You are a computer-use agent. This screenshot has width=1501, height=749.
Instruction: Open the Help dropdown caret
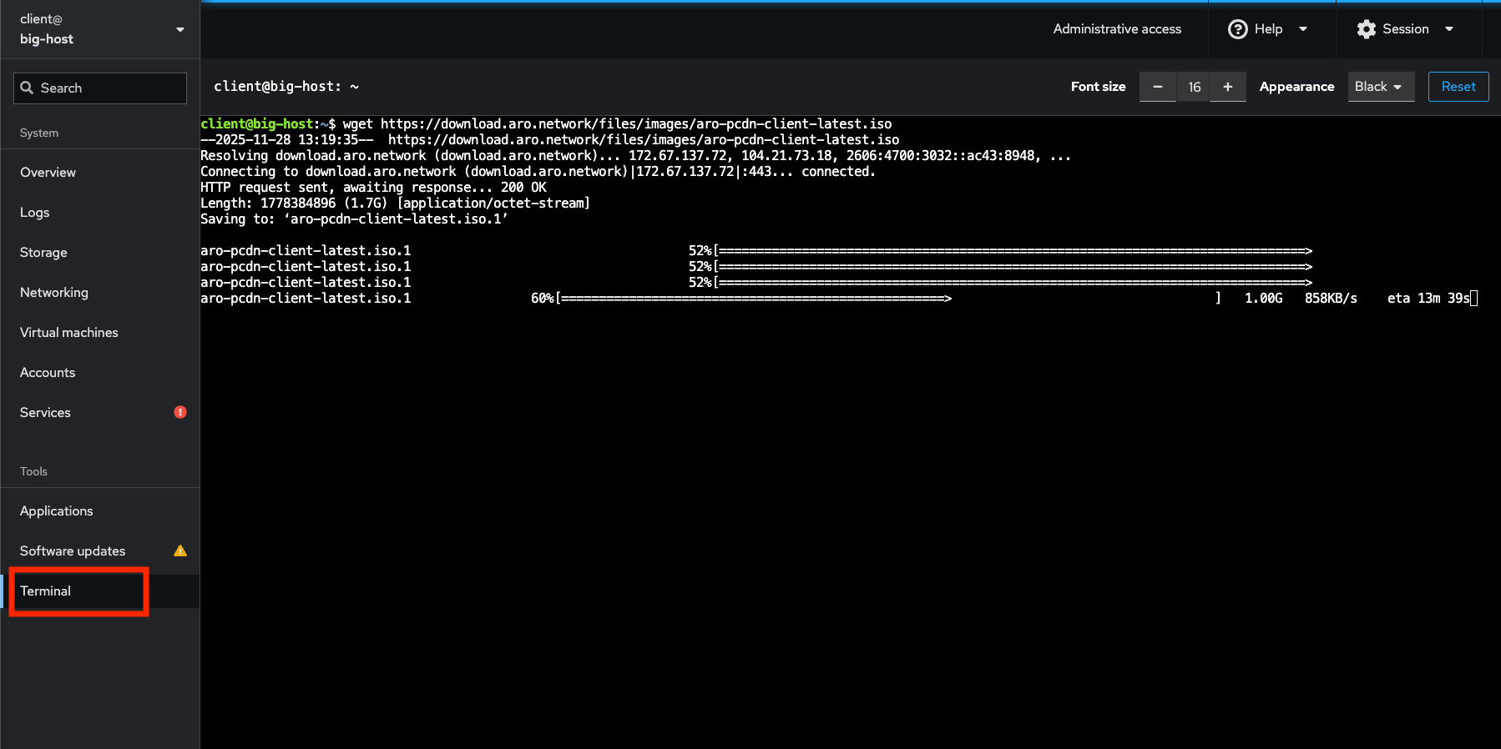pyautogui.click(x=1302, y=29)
